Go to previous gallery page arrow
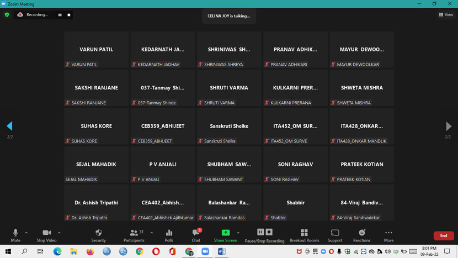 tap(9, 127)
